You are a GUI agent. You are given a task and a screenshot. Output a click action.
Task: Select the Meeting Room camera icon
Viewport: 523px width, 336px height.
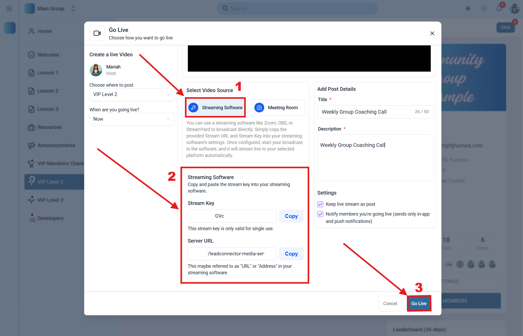tap(259, 107)
